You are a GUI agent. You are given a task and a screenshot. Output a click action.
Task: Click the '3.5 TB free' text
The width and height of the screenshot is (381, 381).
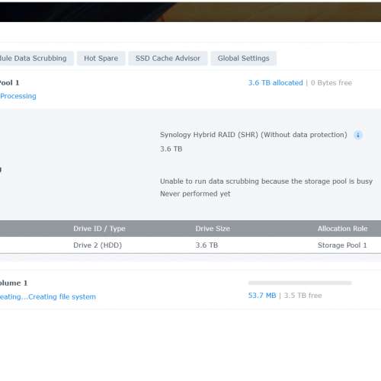(x=303, y=296)
